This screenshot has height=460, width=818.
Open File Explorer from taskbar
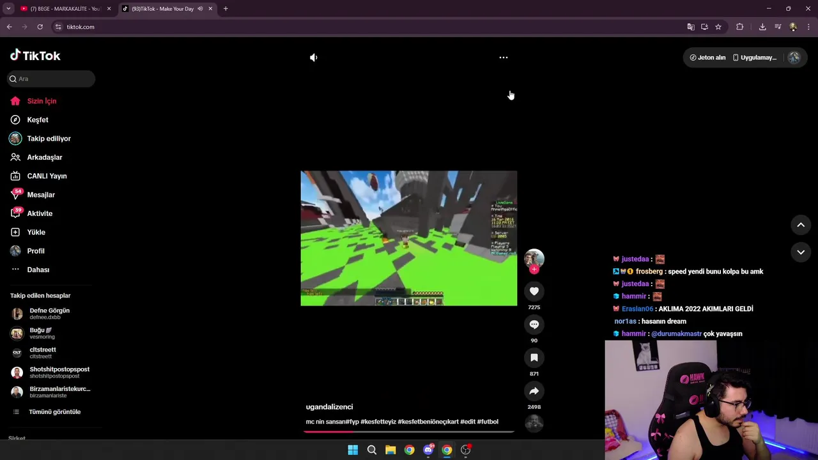(390, 450)
